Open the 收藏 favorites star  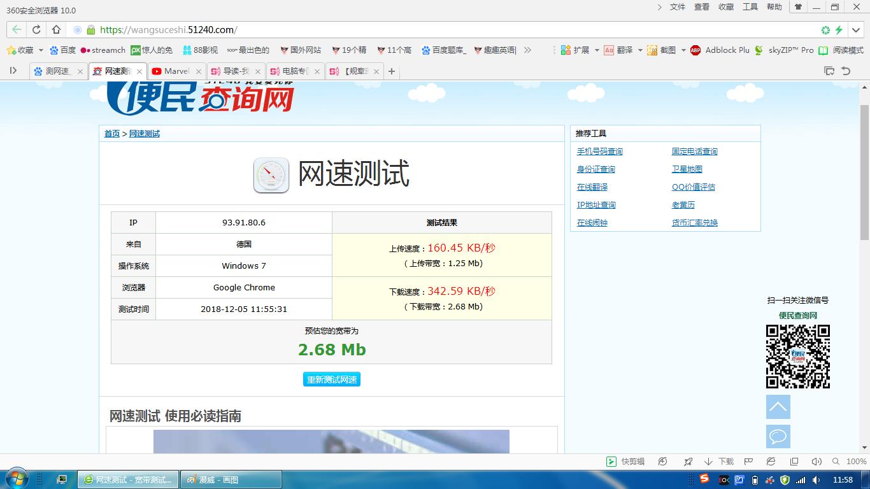point(20,50)
